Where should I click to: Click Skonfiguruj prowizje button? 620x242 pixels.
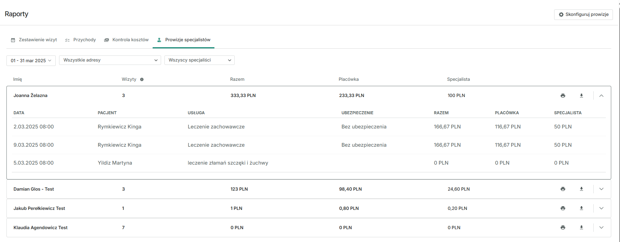pos(583,15)
